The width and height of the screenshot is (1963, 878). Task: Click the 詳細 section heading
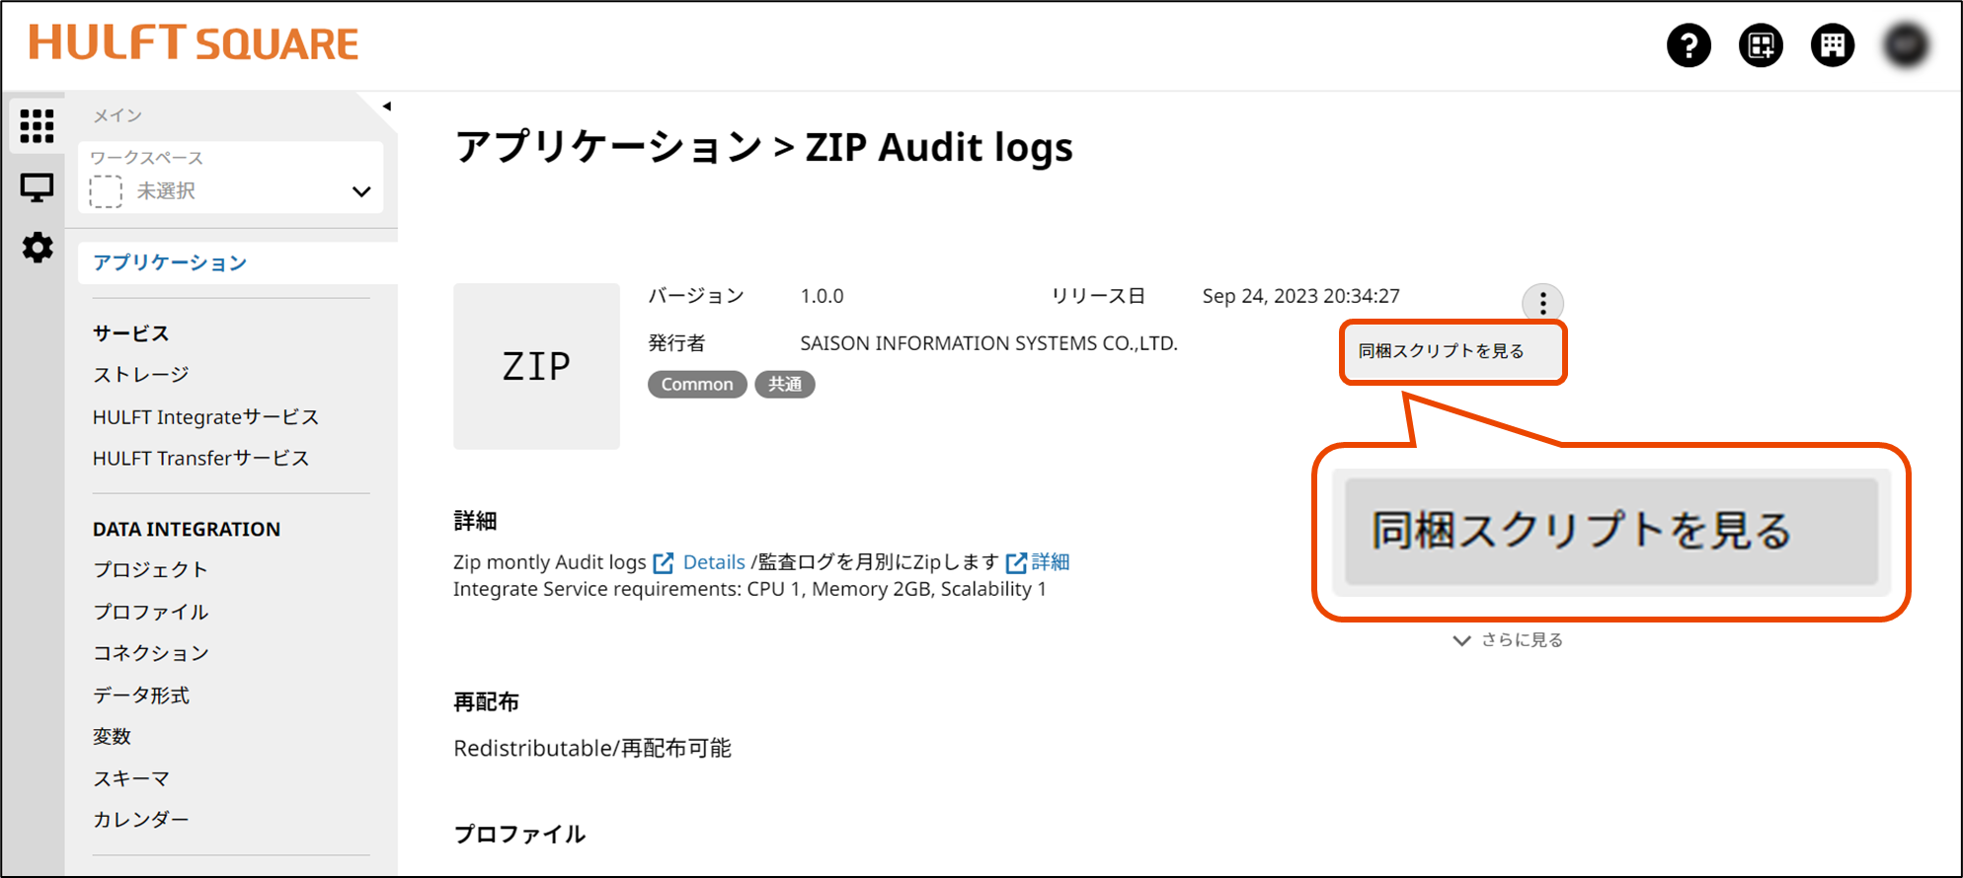pyautogui.click(x=475, y=521)
